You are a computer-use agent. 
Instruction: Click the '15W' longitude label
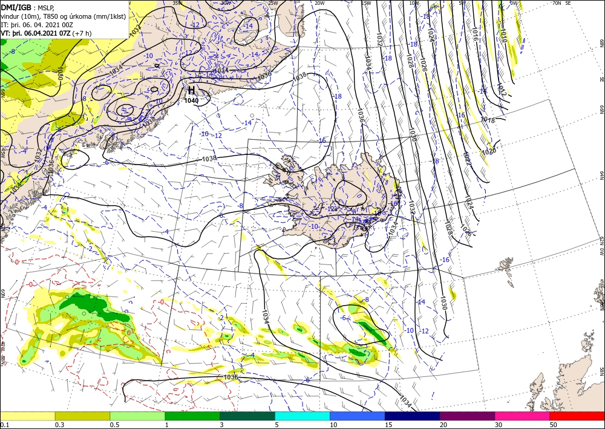pyautogui.click(x=366, y=3)
